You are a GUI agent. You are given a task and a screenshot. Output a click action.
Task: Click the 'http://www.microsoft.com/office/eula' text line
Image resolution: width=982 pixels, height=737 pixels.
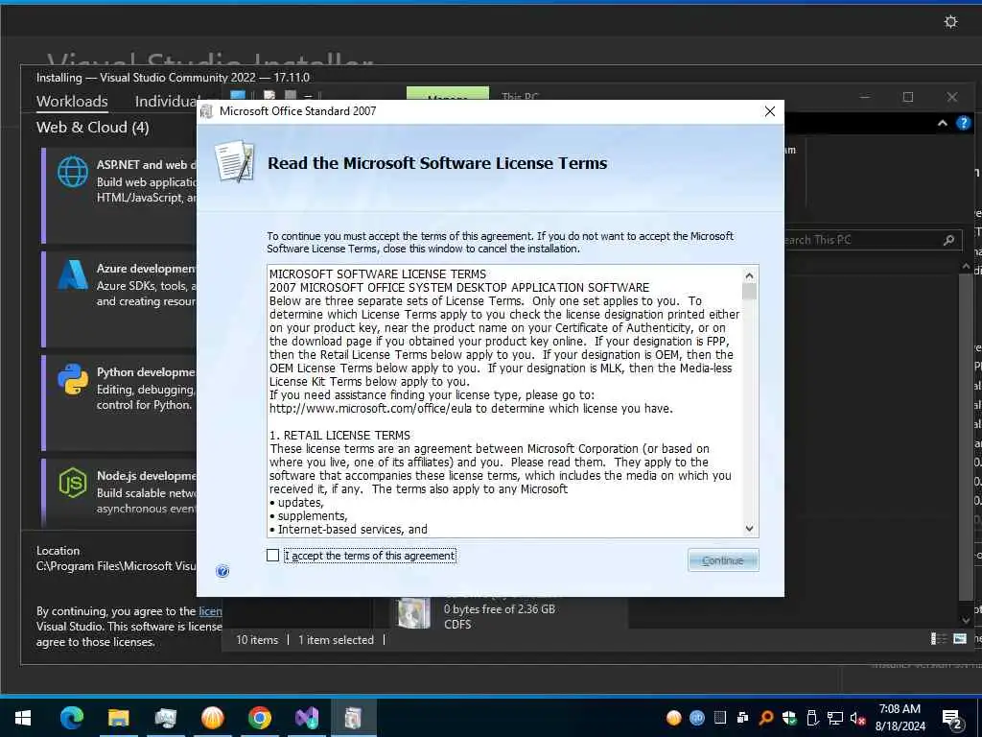click(471, 409)
